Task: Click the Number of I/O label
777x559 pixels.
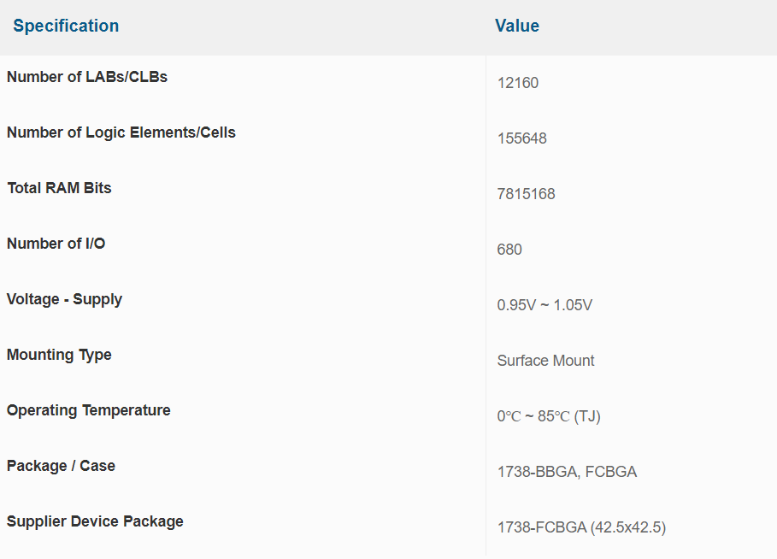Action: pos(56,244)
